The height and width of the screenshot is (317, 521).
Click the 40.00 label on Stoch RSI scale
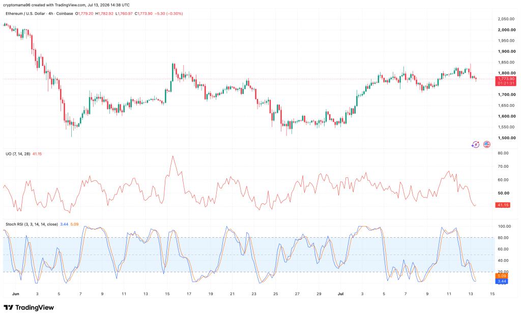click(x=503, y=261)
